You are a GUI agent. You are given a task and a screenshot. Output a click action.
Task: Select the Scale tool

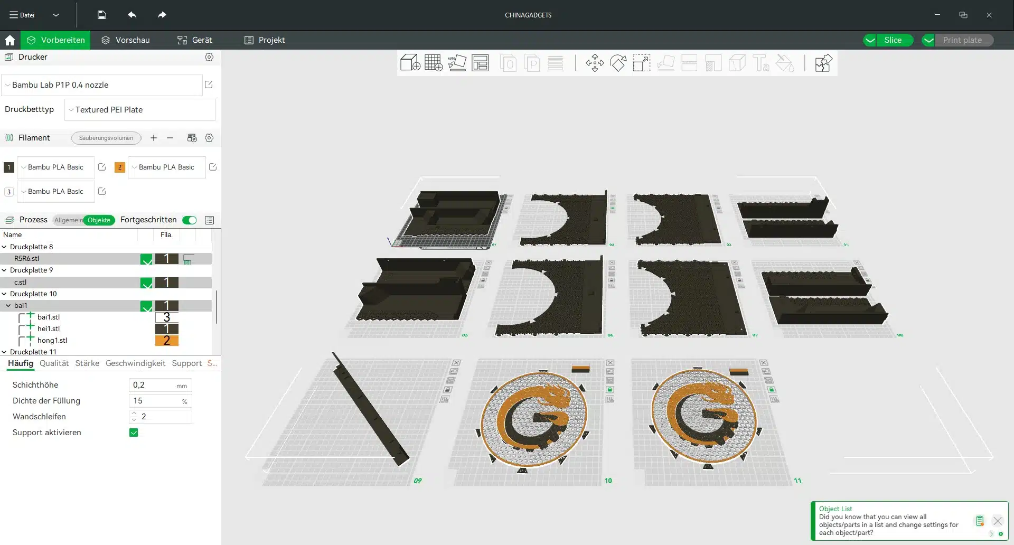(642, 63)
